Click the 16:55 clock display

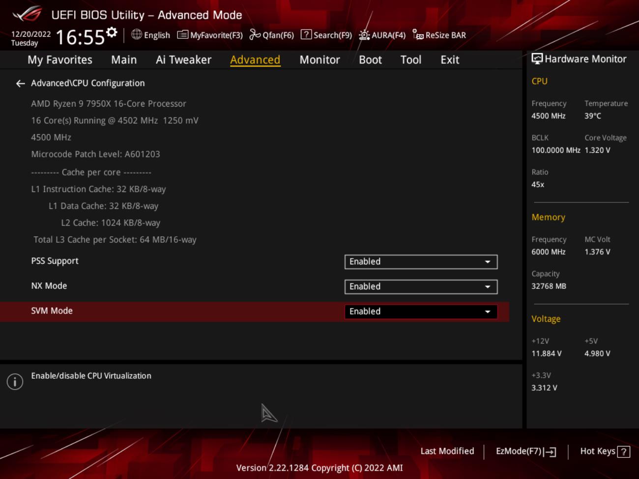point(80,37)
